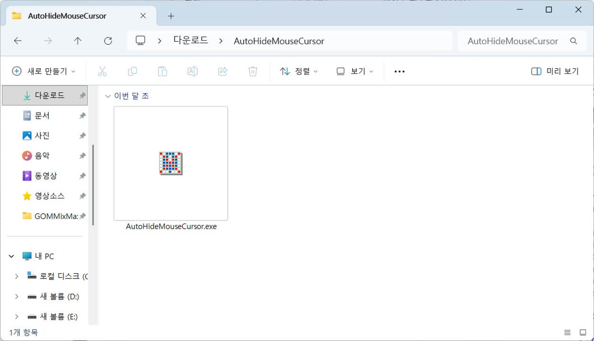The image size is (594, 341).
Task: Click the Paste clipboard icon
Action: click(x=162, y=72)
